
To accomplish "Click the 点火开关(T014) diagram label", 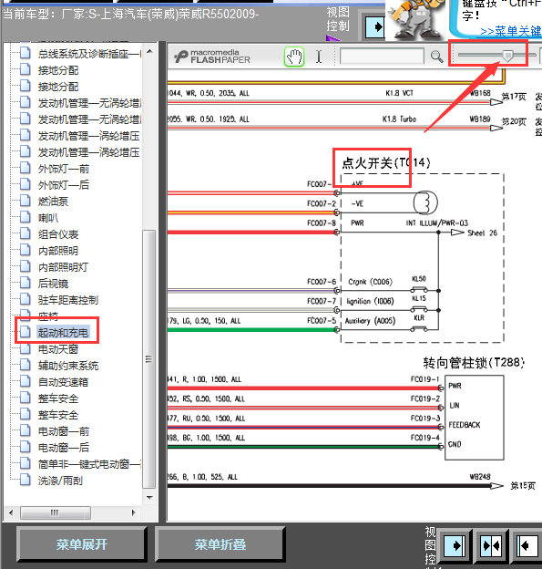I will [x=385, y=162].
